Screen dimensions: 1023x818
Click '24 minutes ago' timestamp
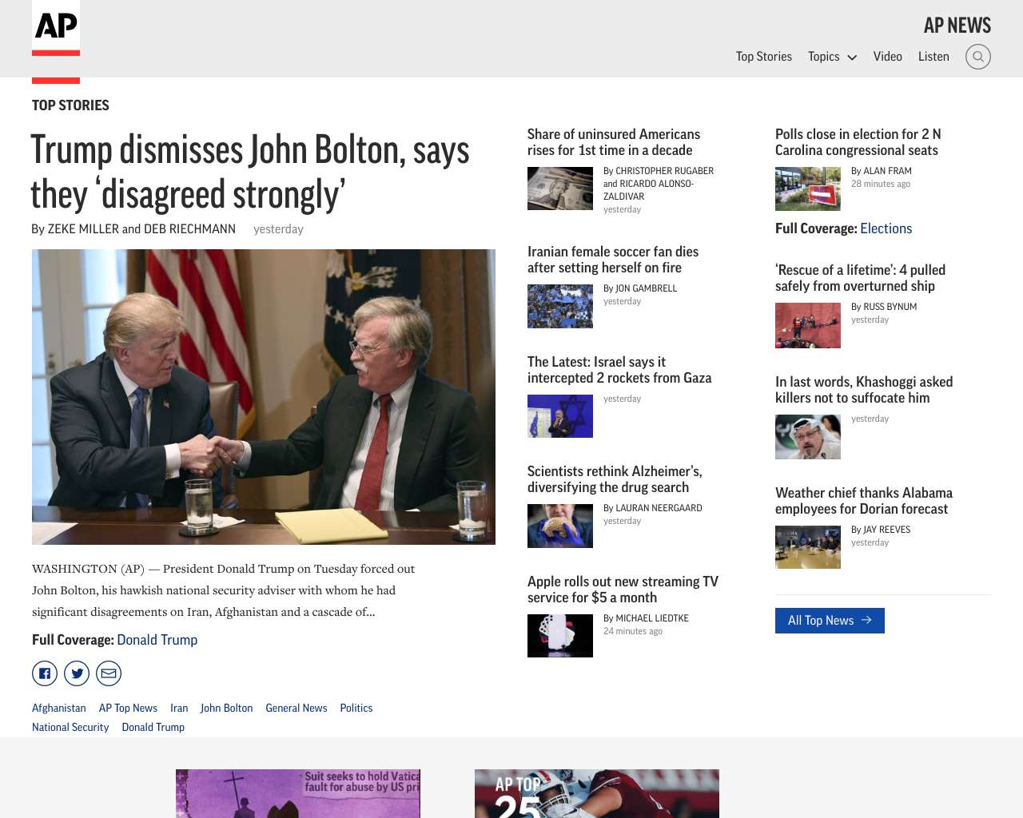[x=633, y=631]
